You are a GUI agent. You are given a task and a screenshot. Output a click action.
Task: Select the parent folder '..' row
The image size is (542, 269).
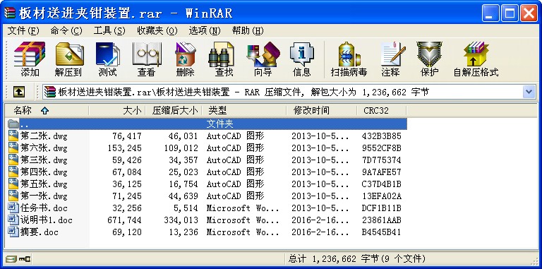click(x=207, y=124)
